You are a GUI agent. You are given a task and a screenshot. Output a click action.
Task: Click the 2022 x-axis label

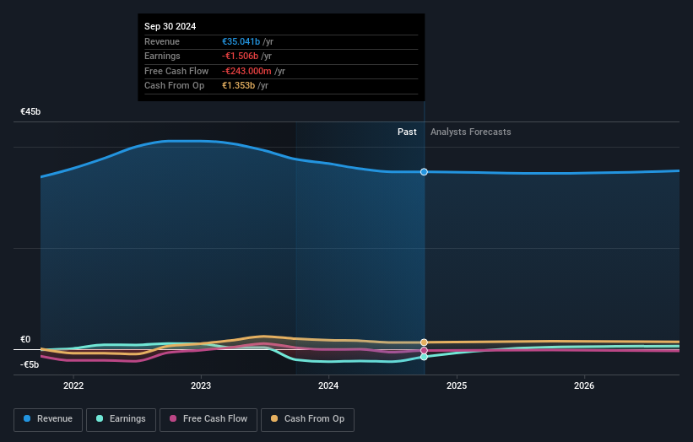[x=73, y=385]
